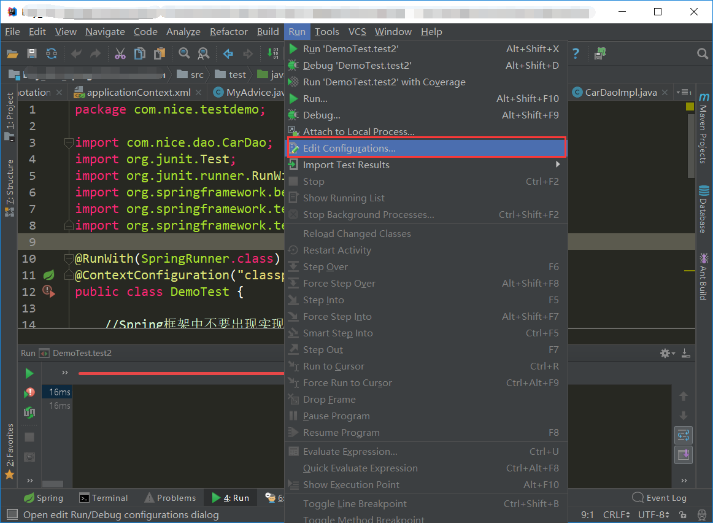Toggle the Problems tool window
Viewport: 713px width, 523px height.
coord(170,498)
